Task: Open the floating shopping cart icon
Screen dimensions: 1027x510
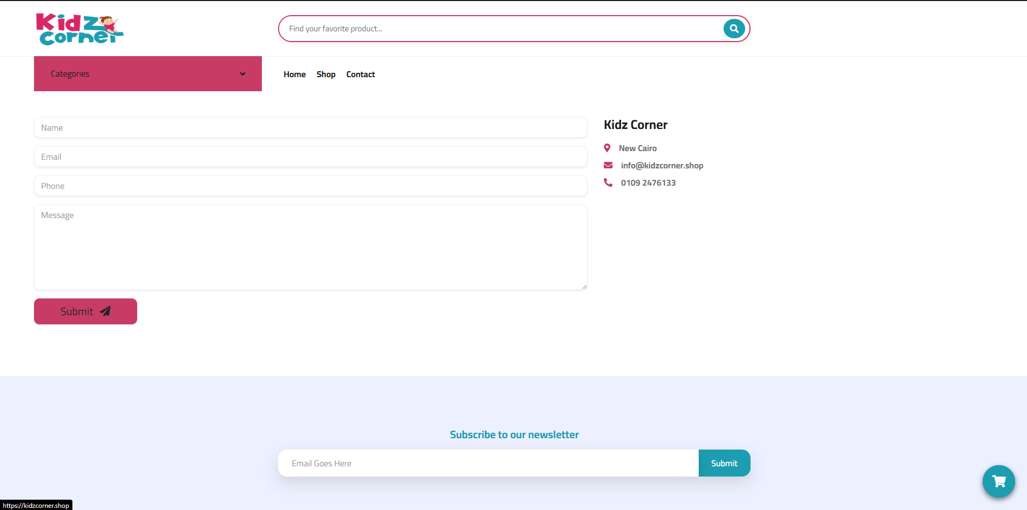Action: [x=998, y=481]
